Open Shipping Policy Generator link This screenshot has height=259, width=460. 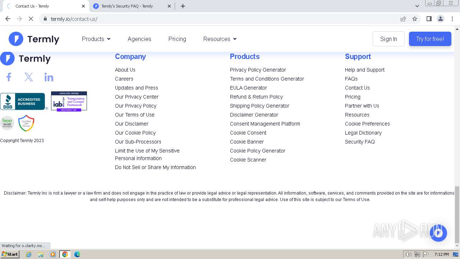click(x=259, y=106)
